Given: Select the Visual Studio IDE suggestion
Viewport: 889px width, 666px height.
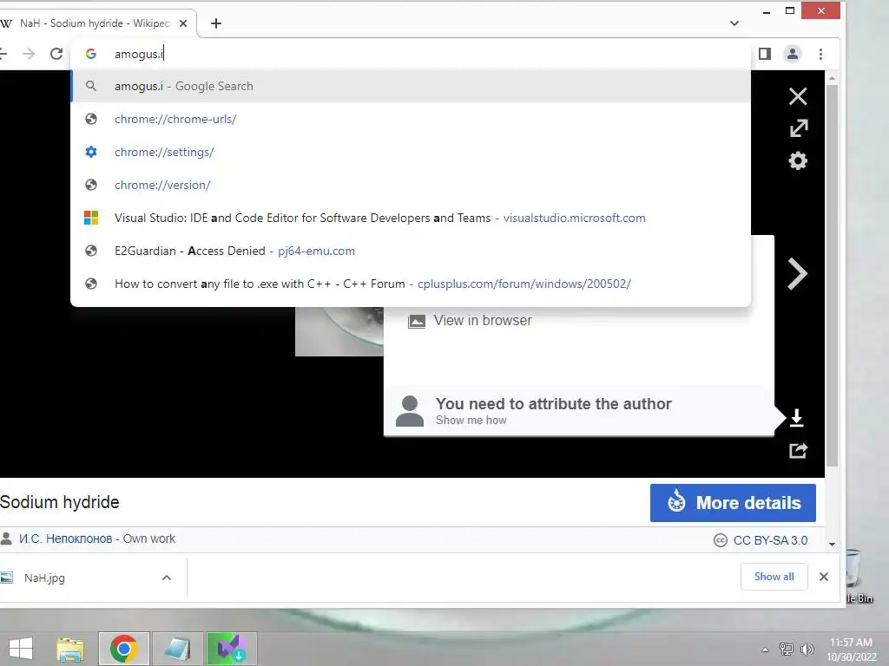Looking at the screenshot, I should pyautogui.click(x=411, y=218).
